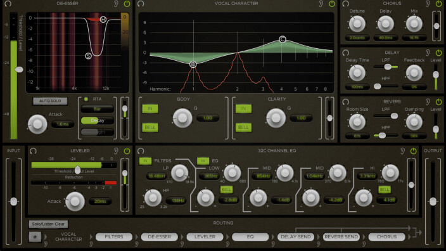Screen dimensions: 446x251
Task: Click the Solo/Listen Clear button
Action: coord(48,224)
